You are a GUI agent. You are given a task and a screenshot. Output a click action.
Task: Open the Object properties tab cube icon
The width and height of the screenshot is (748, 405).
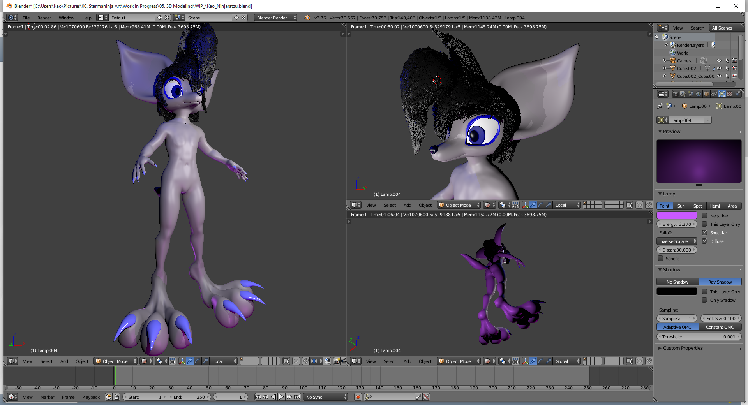click(x=706, y=94)
